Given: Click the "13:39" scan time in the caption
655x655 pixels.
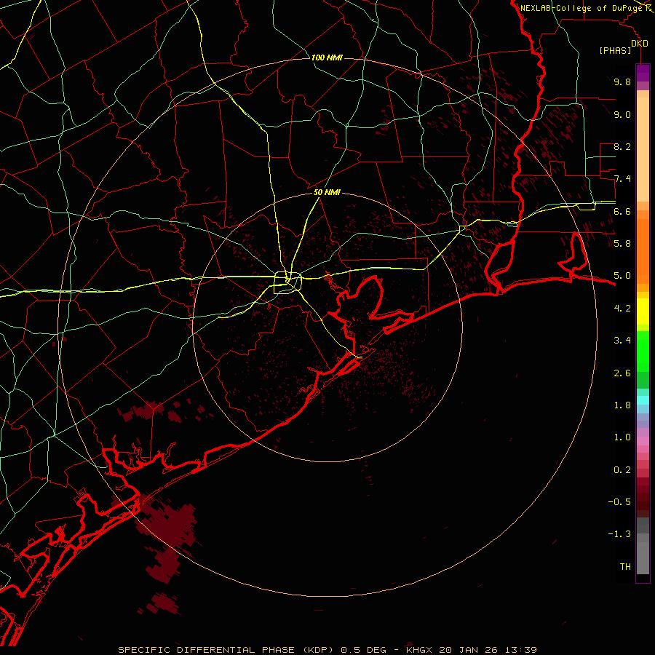Looking at the screenshot, I should point(521,650).
